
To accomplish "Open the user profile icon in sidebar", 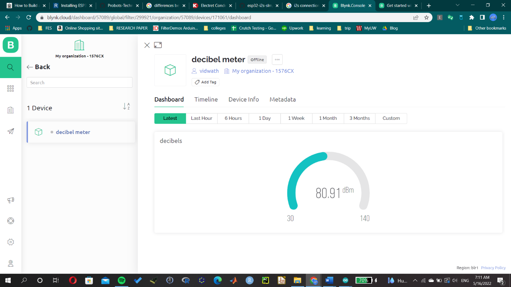I will coord(11,263).
